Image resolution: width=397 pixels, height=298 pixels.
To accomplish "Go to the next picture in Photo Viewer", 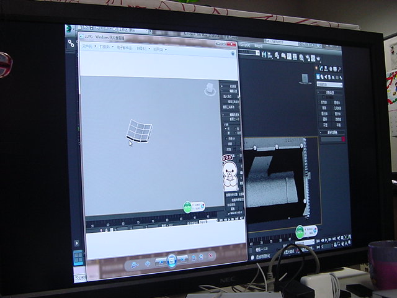I will [182, 260].
